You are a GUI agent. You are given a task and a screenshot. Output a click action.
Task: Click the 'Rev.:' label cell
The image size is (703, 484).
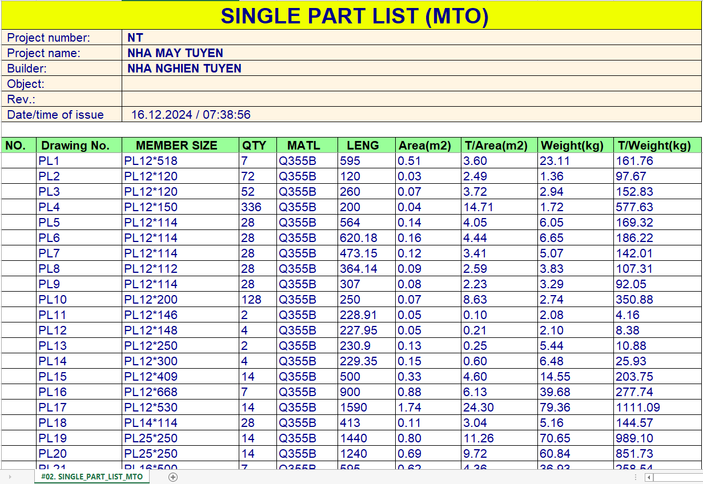[x=62, y=99]
